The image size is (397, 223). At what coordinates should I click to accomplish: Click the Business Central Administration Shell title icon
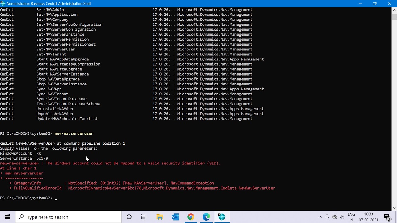(x=3, y=3)
